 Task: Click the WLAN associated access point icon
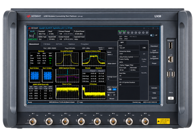click(x=32, y=35)
